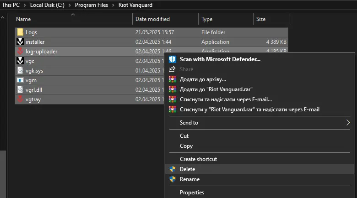This screenshot has height=198, width=357.
Task: Click the vgrl.dll file icon
Action: 20,90
